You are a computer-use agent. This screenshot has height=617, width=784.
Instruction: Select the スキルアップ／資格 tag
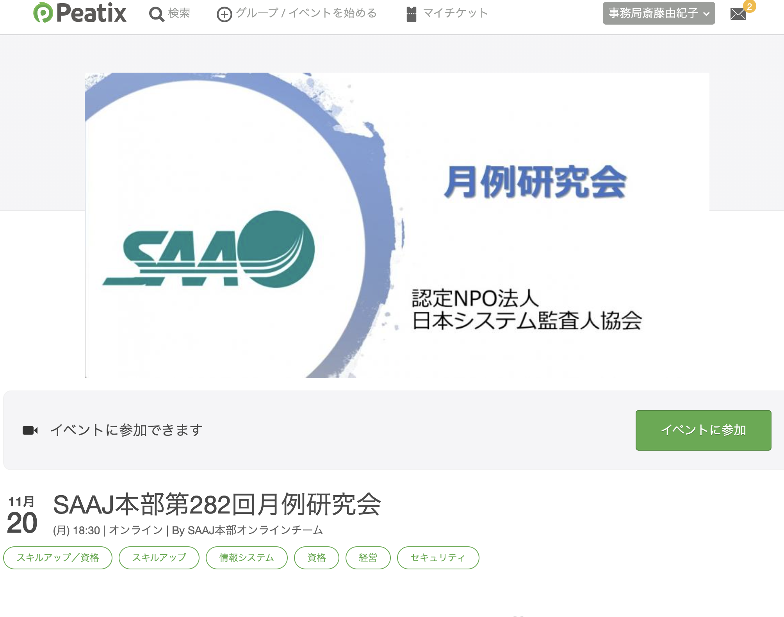tap(58, 558)
